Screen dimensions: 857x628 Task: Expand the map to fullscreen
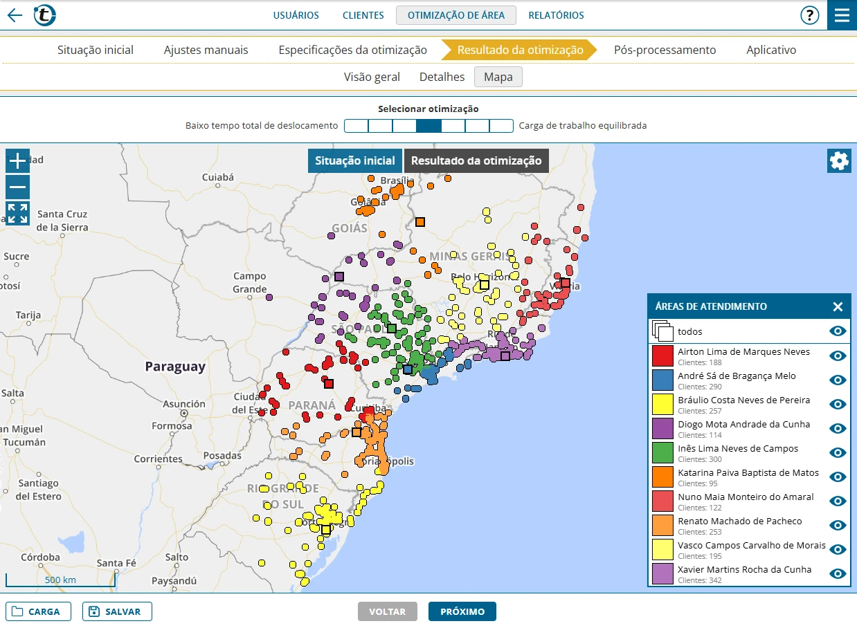pos(17,213)
